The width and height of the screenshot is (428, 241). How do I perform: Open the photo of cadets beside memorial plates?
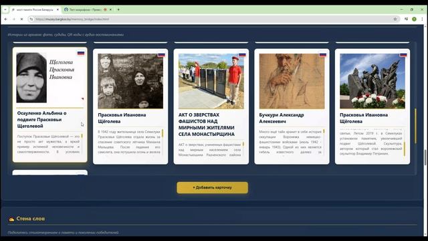click(211, 81)
